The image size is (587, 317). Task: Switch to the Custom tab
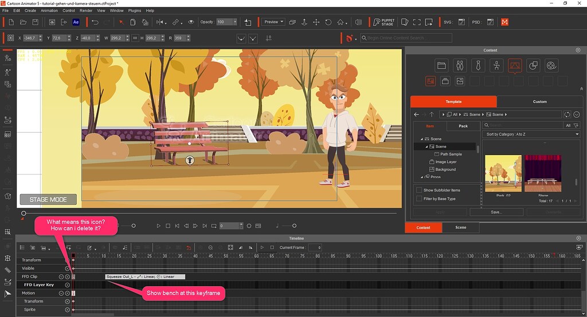point(539,101)
